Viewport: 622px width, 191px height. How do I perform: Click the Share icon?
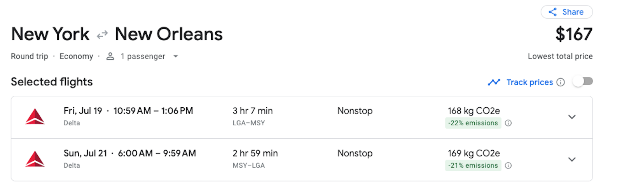click(x=552, y=12)
